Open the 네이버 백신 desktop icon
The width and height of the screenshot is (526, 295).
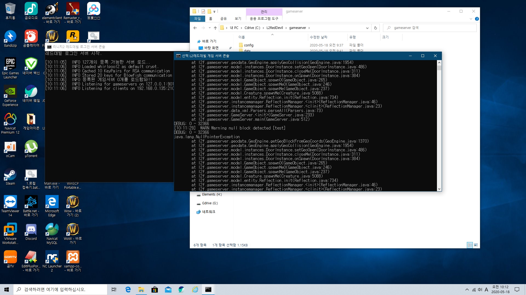31,66
